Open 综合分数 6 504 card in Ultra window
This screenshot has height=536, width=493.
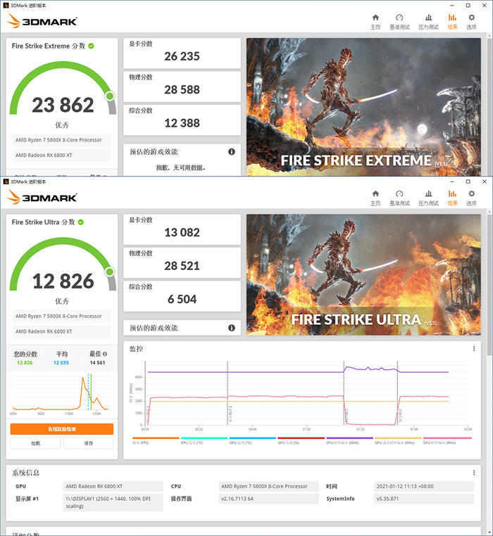click(182, 296)
